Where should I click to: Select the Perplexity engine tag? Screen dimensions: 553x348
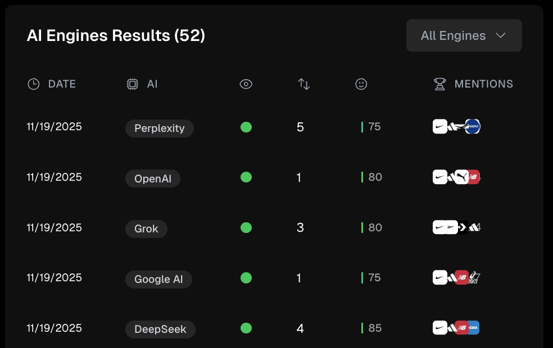pyautogui.click(x=159, y=128)
